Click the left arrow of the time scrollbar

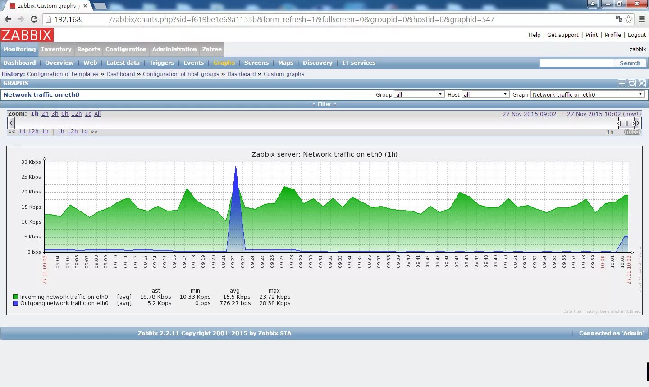coord(11,123)
